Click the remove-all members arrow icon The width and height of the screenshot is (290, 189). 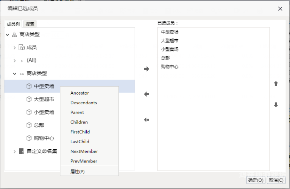pos(147,120)
